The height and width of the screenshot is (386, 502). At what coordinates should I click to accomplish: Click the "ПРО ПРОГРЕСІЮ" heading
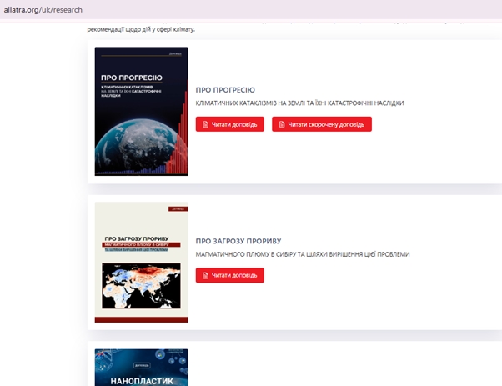(x=225, y=89)
